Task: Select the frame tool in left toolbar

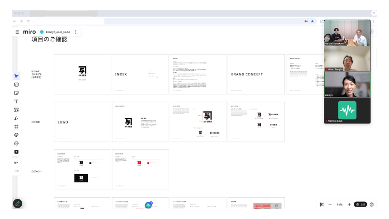Action: 17,127
